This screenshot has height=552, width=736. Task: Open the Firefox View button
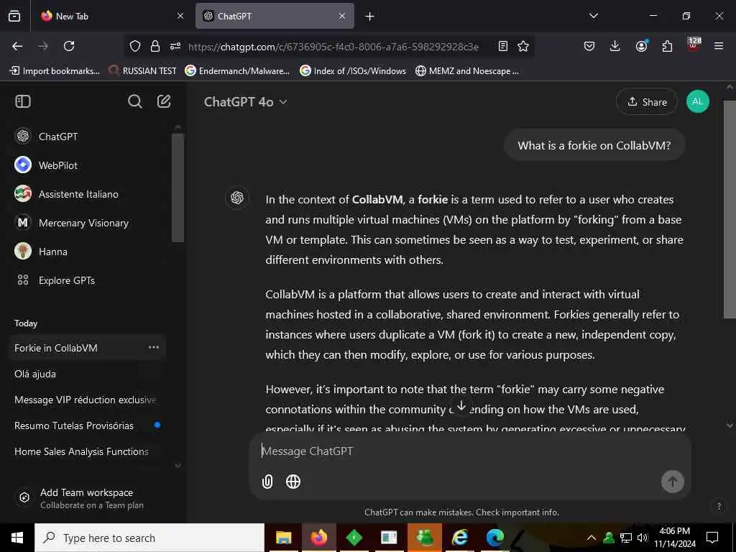point(14,16)
